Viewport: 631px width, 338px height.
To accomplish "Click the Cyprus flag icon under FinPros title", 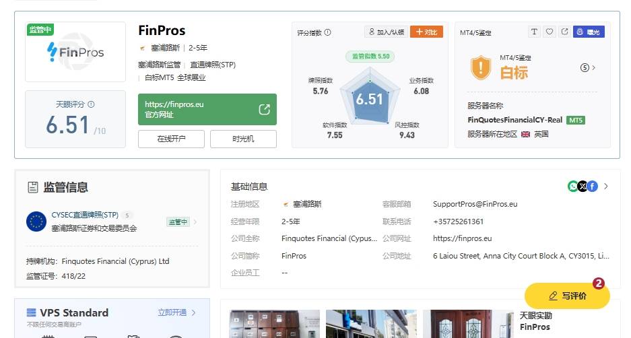I will 142,48.
